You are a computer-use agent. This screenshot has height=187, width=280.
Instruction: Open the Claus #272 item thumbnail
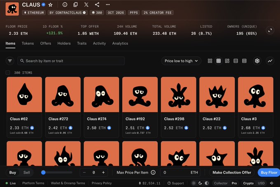[x=63, y=95]
